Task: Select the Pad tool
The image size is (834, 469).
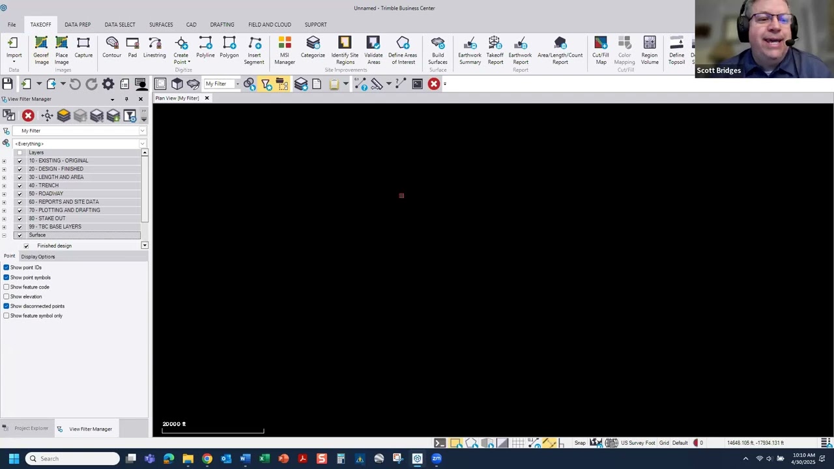Action: [132, 48]
